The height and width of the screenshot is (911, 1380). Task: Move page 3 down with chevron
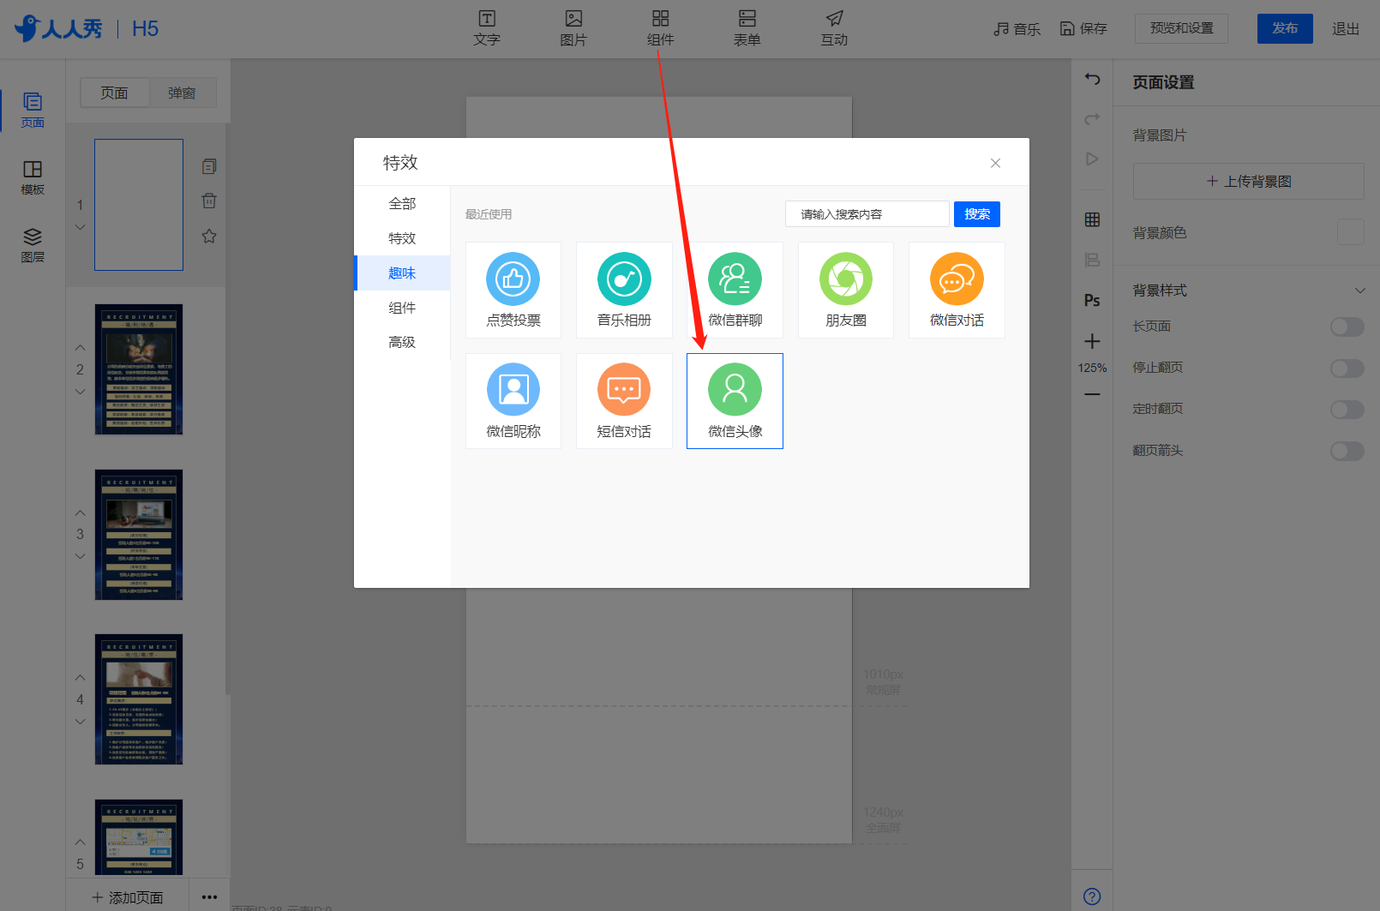pyautogui.click(x=80, y=556)
